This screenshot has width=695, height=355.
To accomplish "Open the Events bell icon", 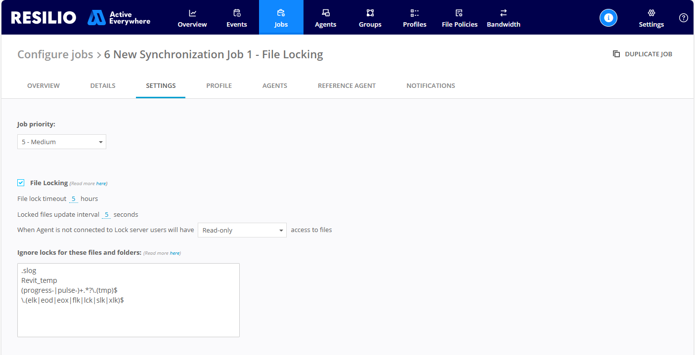I will (x=237, y=12).
